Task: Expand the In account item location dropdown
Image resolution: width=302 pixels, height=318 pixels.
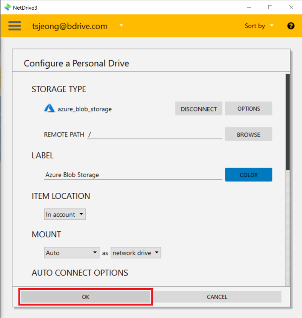Action: (65, 214)
